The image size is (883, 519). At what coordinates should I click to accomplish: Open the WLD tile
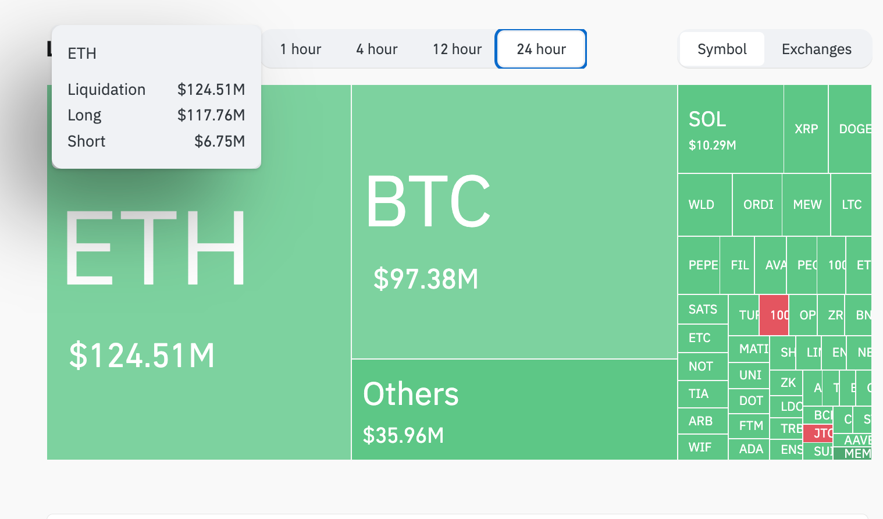coord(705,205)
